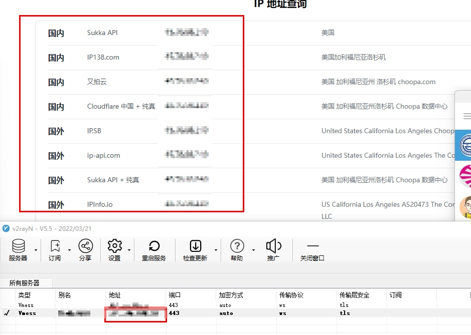
Task: Open the 设置 (Settings) gear icon
Action: point(115,246)
